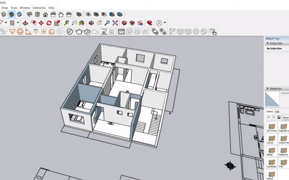Select the Pan hand tool
The height and width of the screenshot is (180, 289).
[x=99, y=23]
